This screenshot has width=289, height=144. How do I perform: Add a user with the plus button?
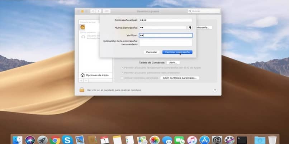pyautogui.click(x=81, y=81)
